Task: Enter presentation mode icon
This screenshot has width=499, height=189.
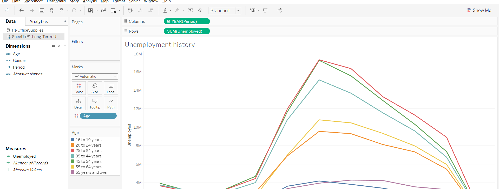Action: tap(265, 10)
